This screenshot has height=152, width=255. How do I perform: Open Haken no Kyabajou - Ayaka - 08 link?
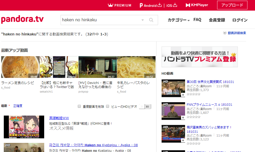pos(93,145)
